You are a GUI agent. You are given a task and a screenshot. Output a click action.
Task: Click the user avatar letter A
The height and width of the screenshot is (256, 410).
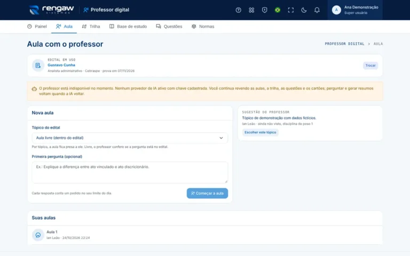(x=336, y=10)
